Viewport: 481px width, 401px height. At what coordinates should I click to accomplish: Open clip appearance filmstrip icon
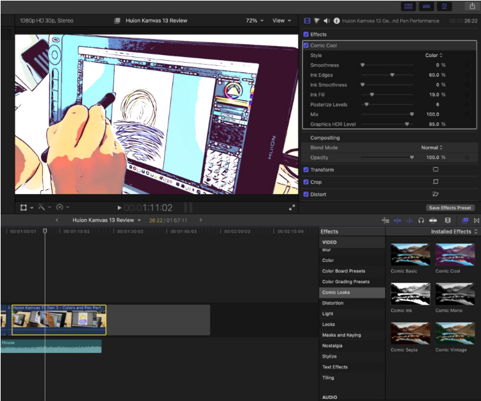coord(448,220)
